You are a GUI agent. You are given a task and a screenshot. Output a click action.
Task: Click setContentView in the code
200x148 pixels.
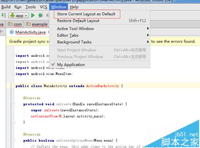click(x=44, y=116)
